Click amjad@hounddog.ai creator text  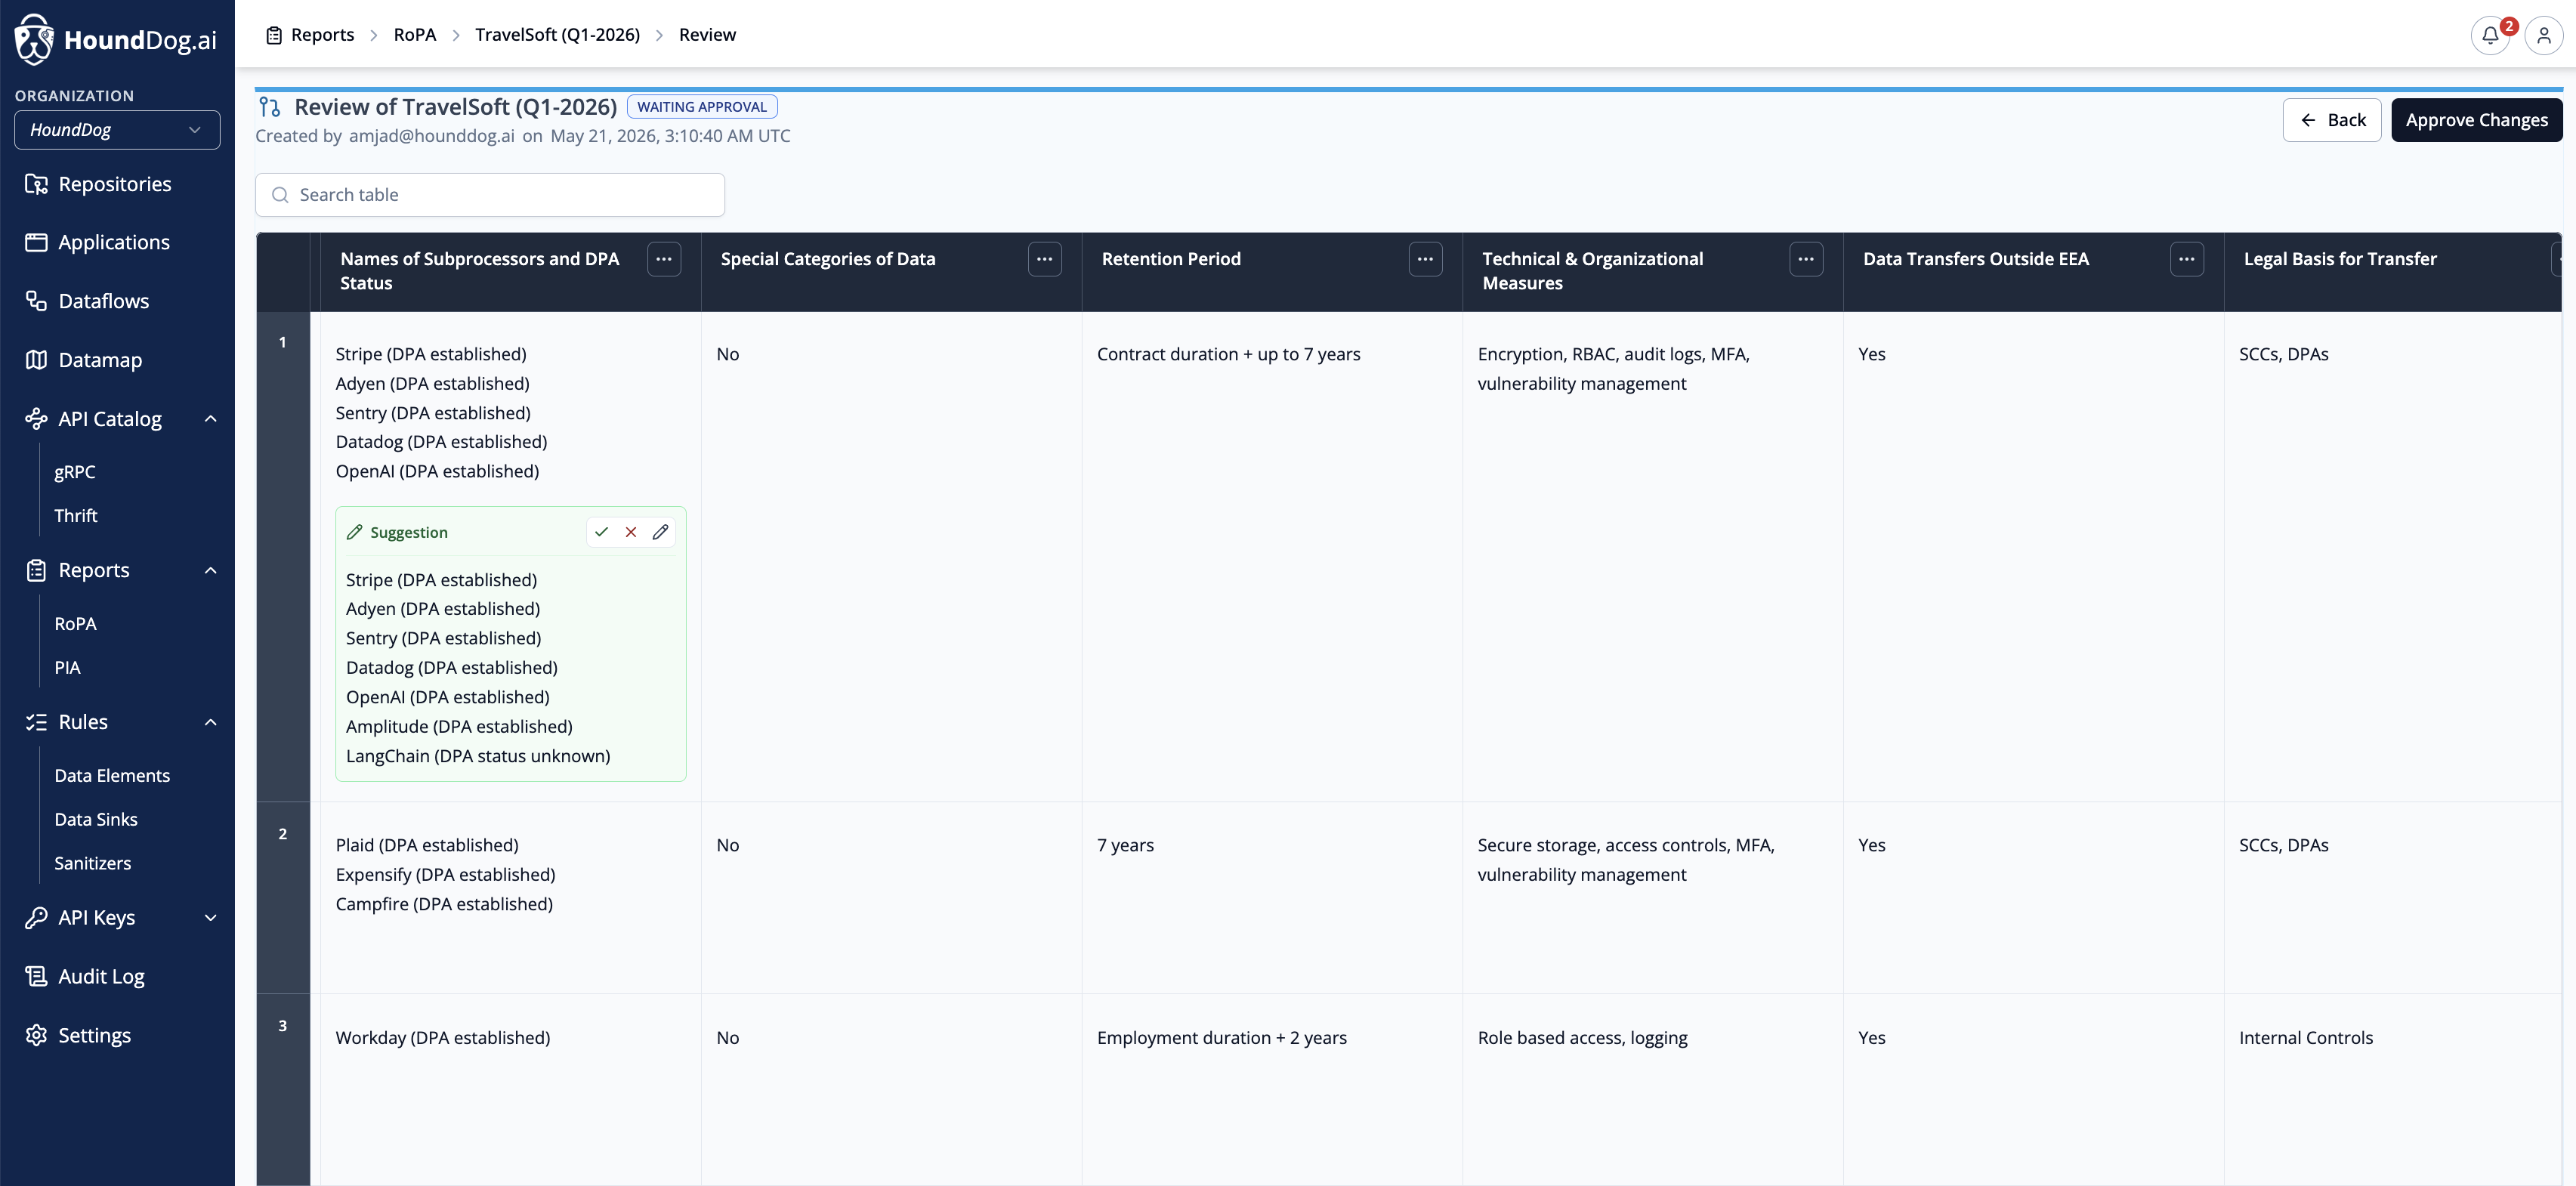432,136
